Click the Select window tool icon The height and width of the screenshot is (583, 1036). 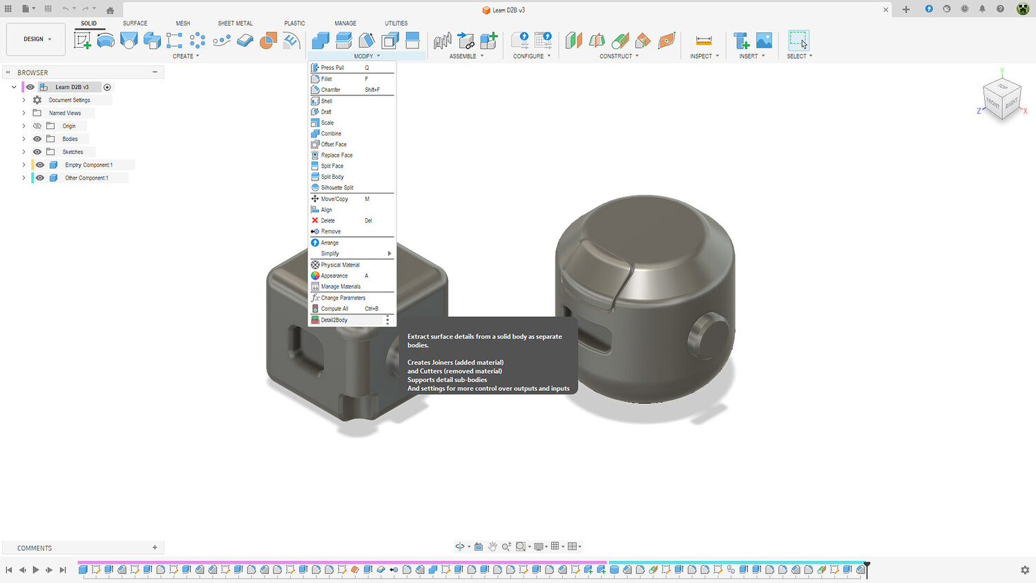[x=798, y=40]
